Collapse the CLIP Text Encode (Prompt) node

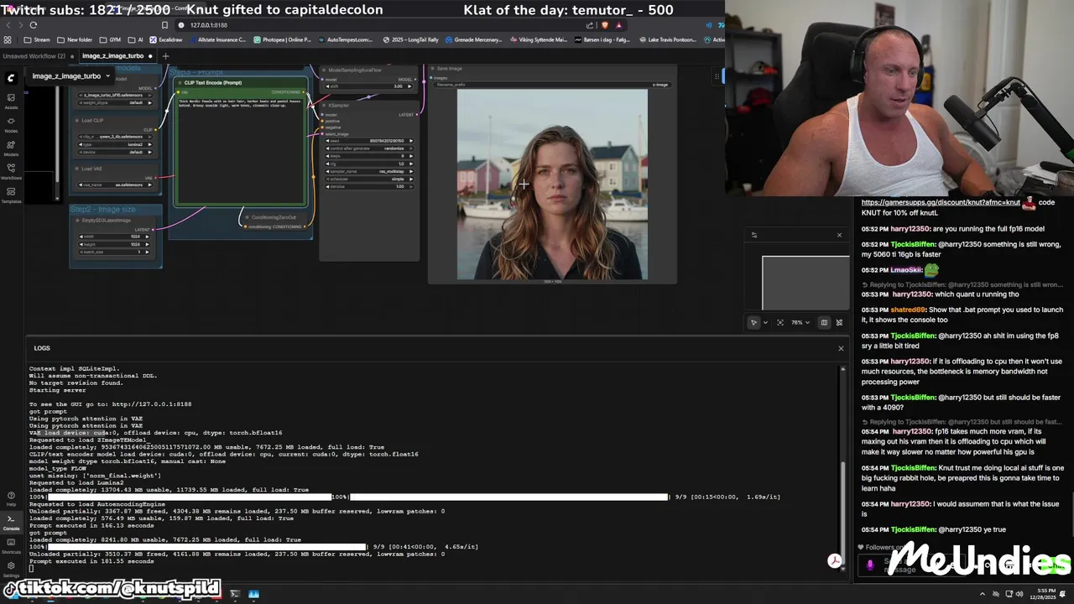tap(180, 83)
